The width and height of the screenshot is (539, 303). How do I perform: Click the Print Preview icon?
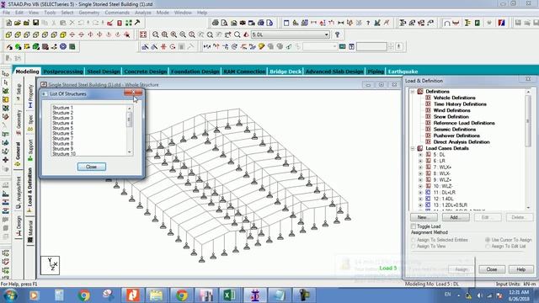[224, 23]
